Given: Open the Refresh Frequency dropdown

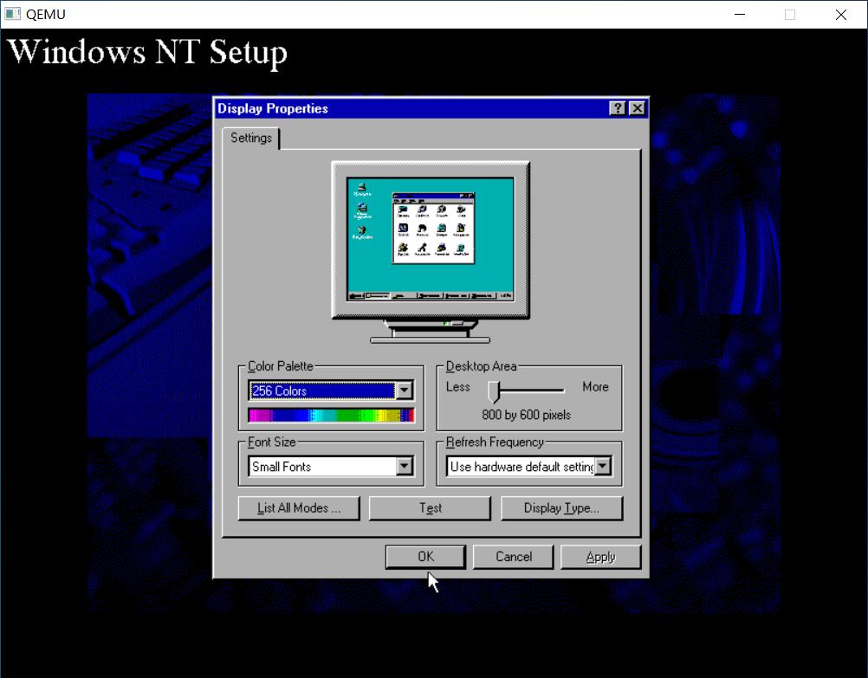Looking at the screenshot, I should coord(602,466).
